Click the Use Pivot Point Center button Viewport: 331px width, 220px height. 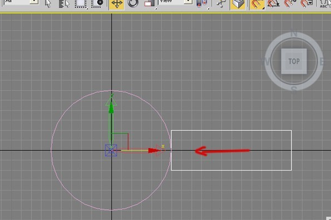coord(202,4)
